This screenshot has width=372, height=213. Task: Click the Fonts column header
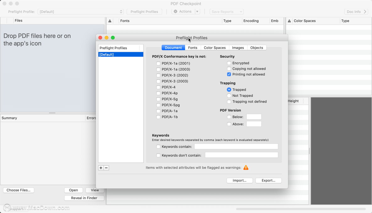(170, 21)
